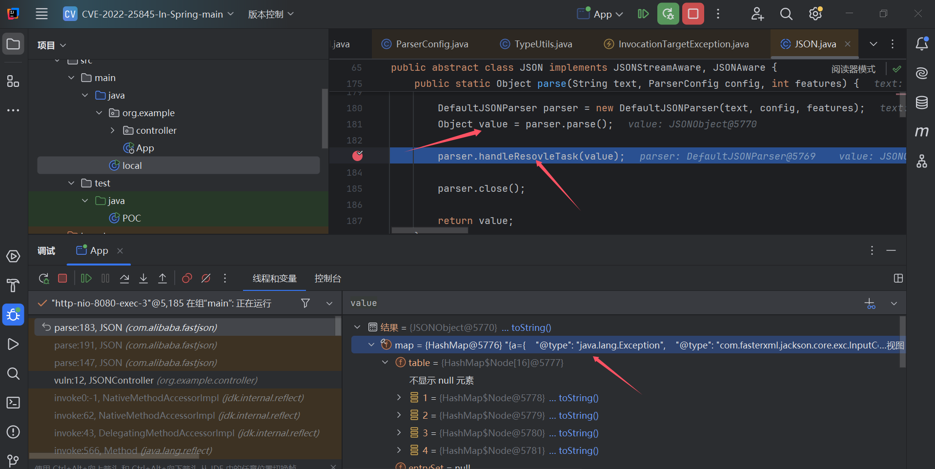Toggle the breakpoint on line 183

(x=358, y=156)
